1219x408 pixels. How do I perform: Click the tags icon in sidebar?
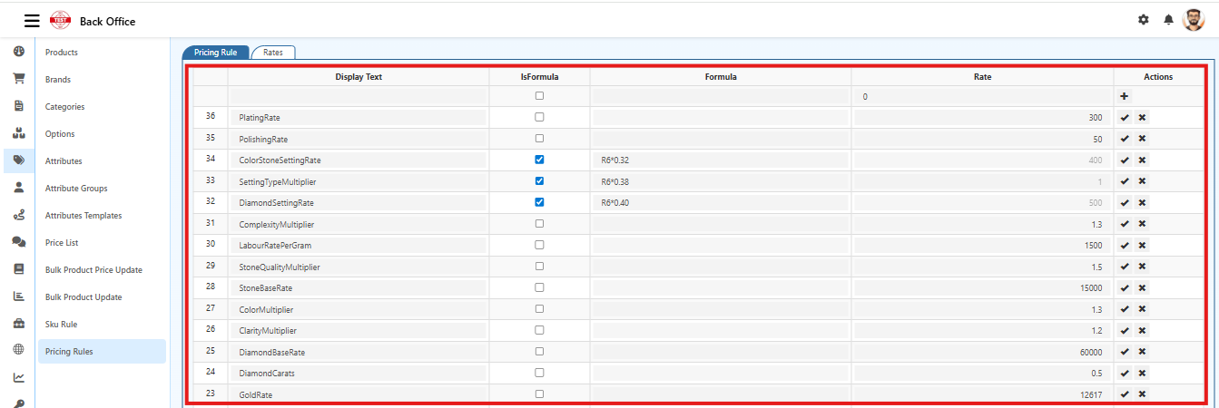click(18, 160)
